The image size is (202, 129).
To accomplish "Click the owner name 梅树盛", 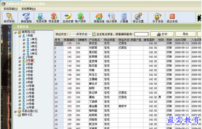I will tap(93, 111).
